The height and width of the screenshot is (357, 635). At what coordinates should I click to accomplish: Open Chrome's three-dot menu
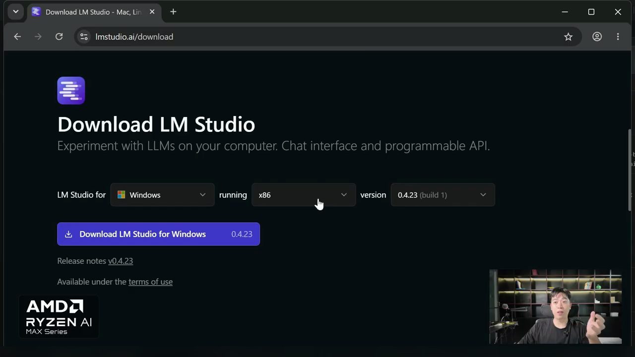point(618,37)
